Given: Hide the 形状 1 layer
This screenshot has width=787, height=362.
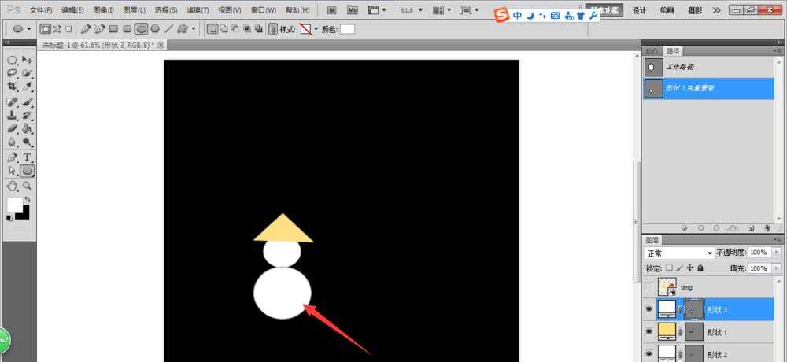Looking at the screenshot, I should tap(649, 332).
